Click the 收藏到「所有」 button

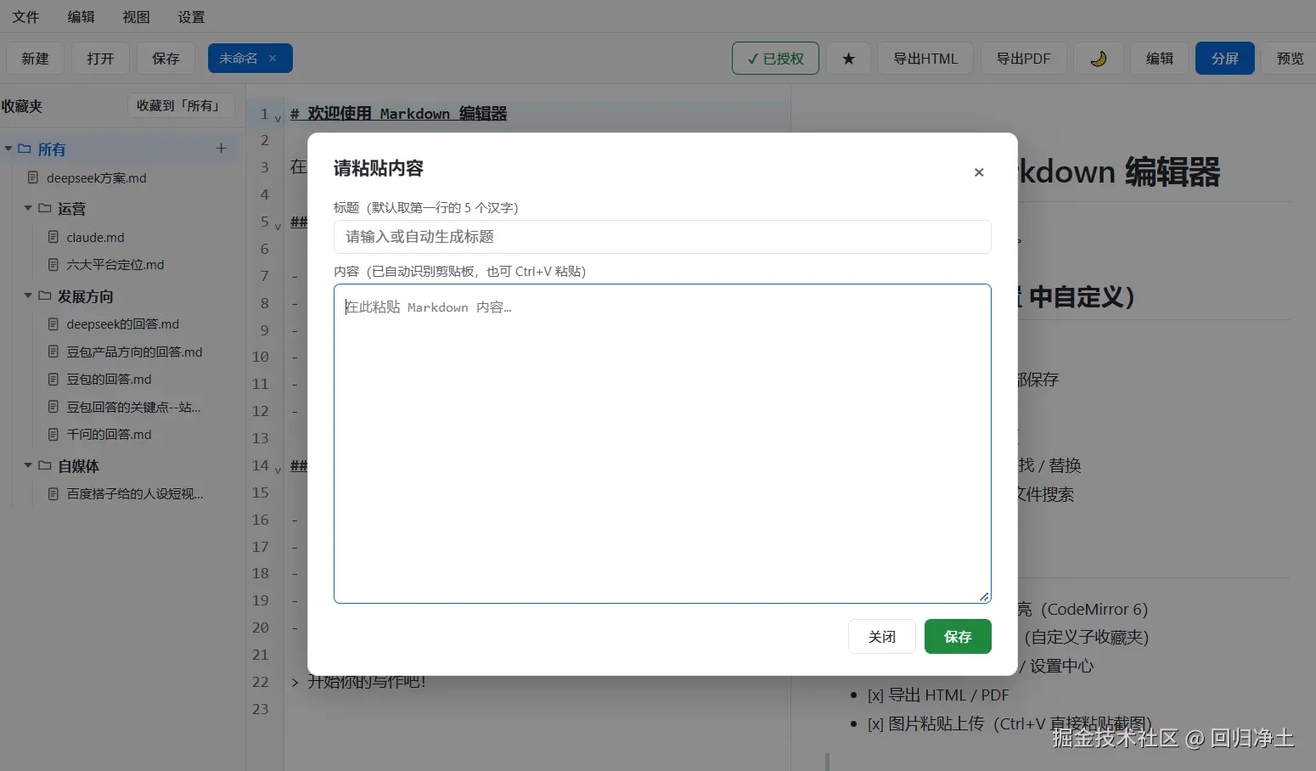(x=181, y=106)
